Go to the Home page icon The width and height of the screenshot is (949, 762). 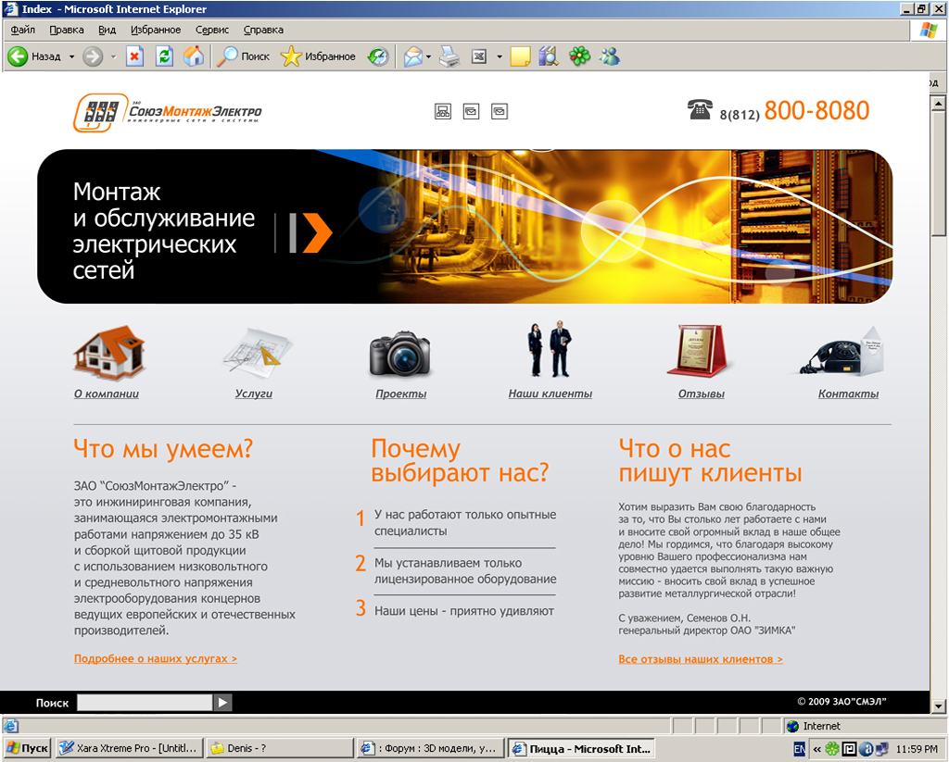193,56
